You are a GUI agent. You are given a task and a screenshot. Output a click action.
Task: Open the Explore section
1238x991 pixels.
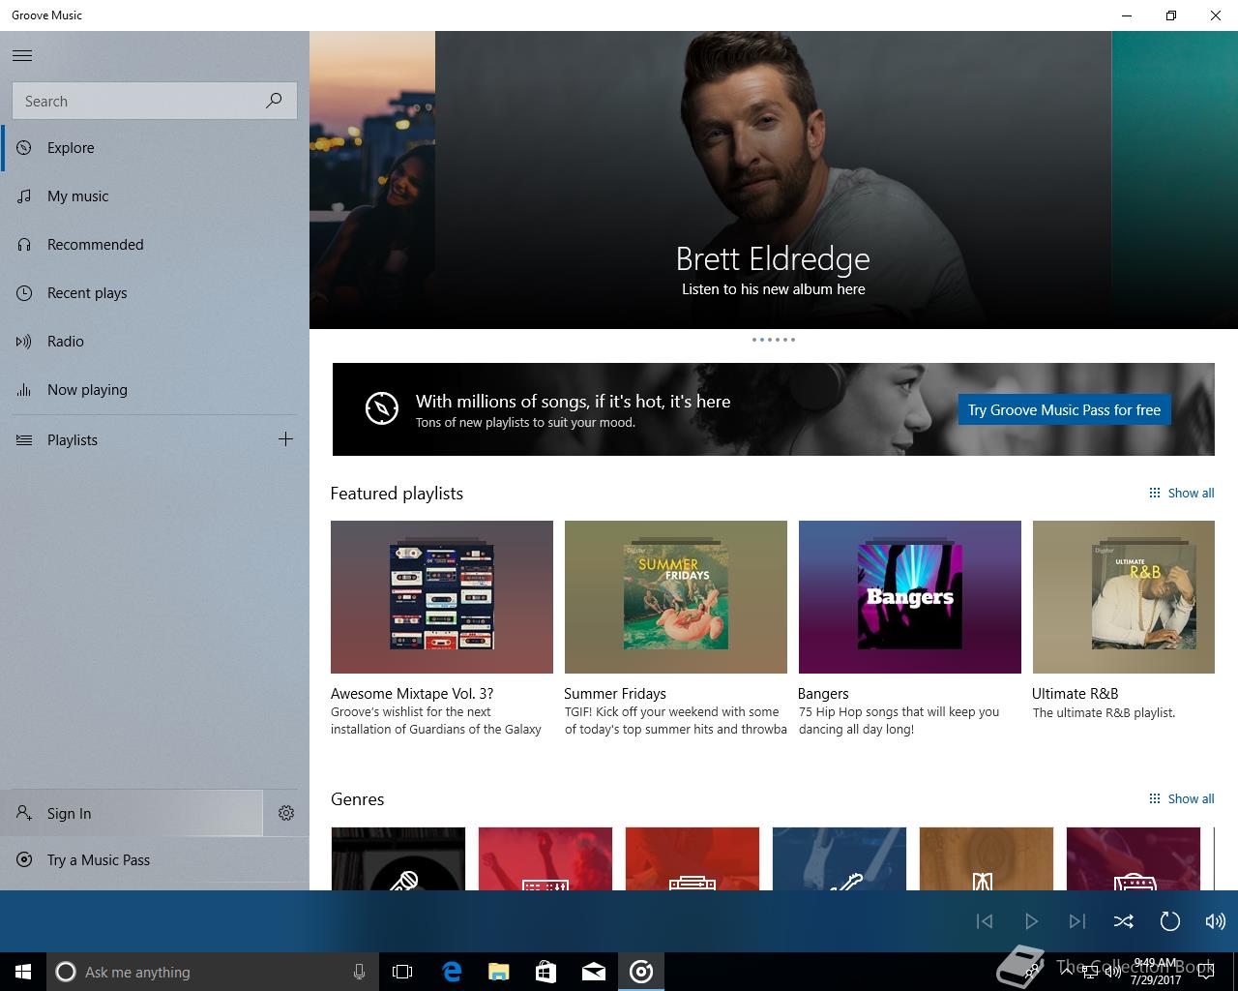pos(155,148)
